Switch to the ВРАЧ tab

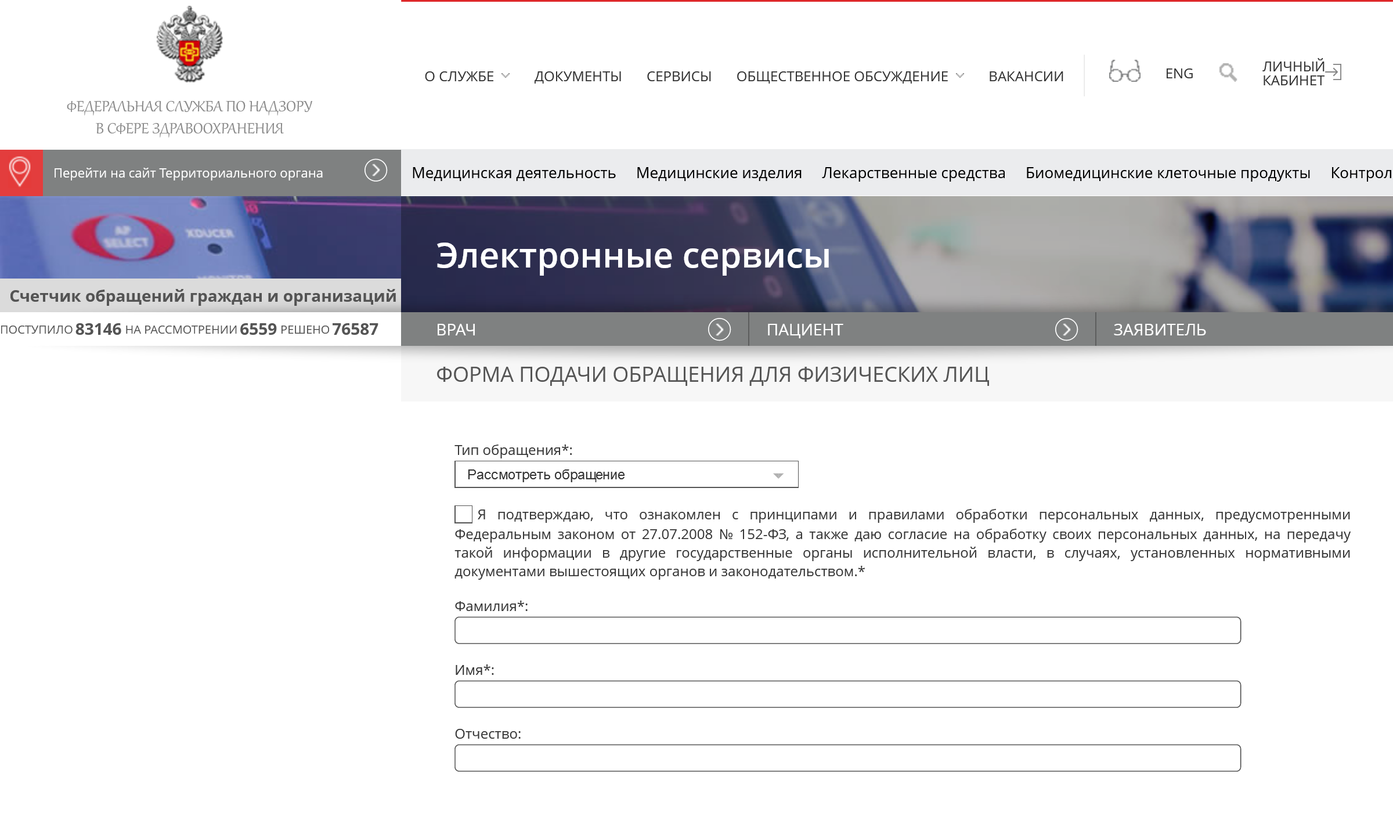575,330
